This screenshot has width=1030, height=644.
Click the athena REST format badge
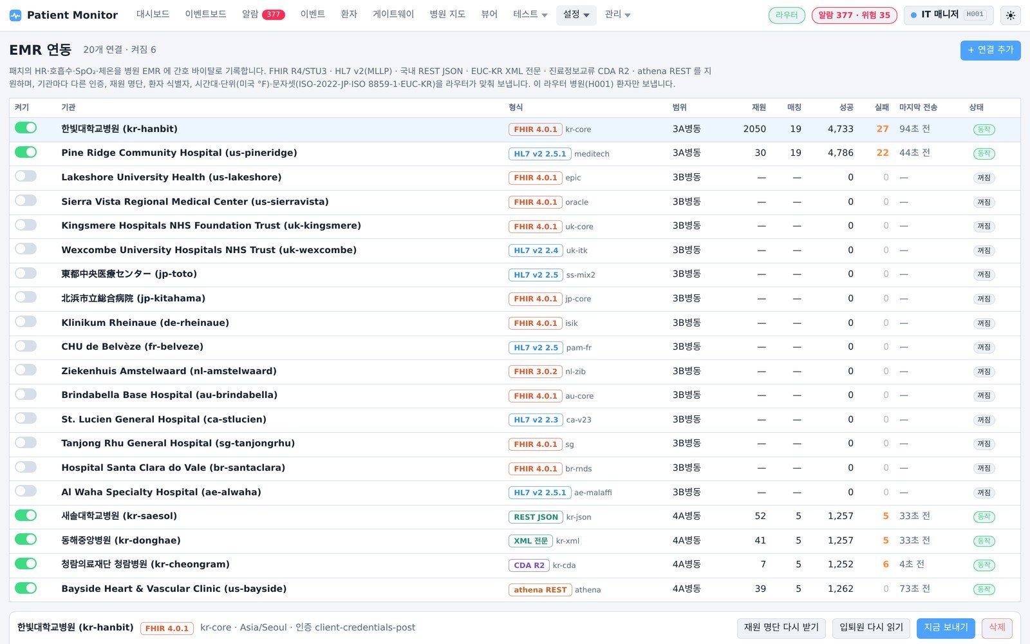coord(540,590)
